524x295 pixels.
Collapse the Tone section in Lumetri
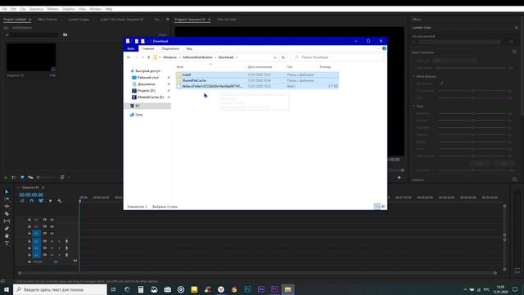click(413, 106)
